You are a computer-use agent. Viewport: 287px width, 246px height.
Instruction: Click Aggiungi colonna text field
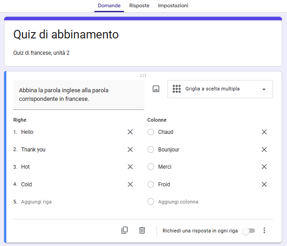pyautogui.click(x=178, y=202)
